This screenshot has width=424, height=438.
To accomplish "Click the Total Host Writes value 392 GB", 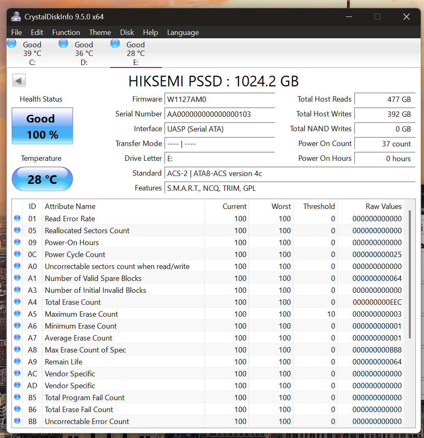I will click(385, 114).
